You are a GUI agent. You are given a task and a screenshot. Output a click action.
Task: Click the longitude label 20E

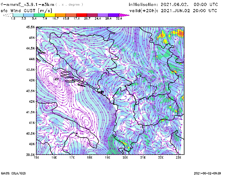125,157
